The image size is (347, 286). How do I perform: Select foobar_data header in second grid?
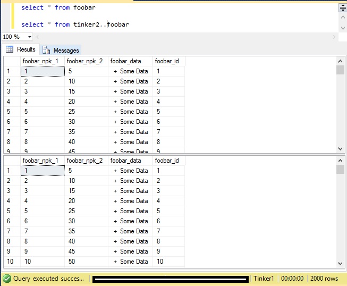click(x=130, y=161)
